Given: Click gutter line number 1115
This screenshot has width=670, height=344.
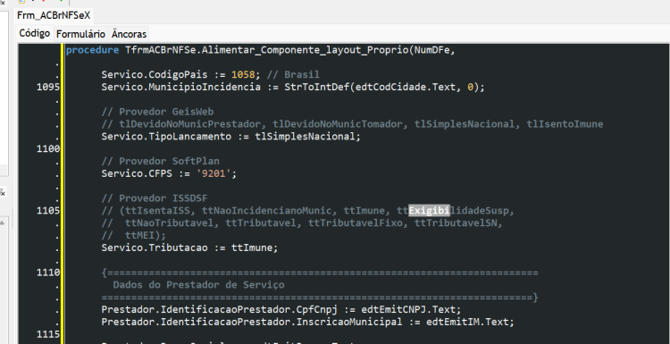Looking at the screenshot, I should click(48, 334).
